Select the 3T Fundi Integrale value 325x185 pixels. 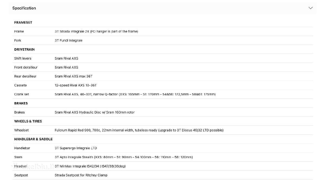click(69, 40)
